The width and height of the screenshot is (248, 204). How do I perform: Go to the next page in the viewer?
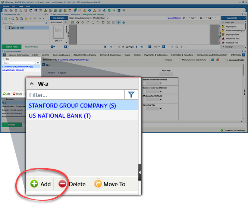[x=136, y=47]
